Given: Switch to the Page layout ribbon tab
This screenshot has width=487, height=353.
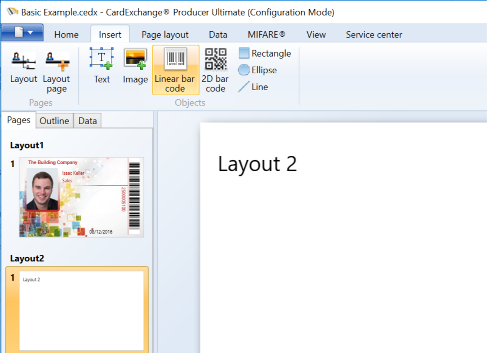Looking at the screenshot, I should (164, 34).
